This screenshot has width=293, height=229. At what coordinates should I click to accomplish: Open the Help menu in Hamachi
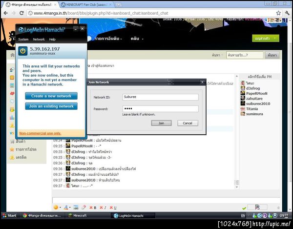(52, 40)
